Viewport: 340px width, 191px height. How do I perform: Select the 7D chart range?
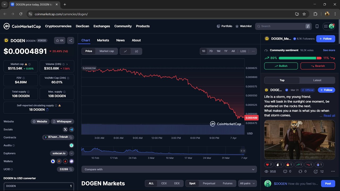[211, 51]
